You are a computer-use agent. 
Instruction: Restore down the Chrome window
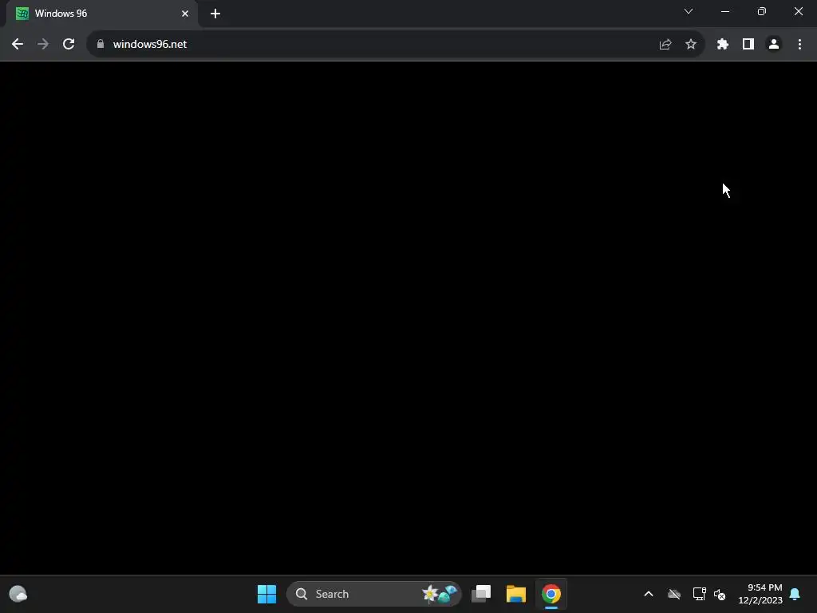tap(762, 11)
